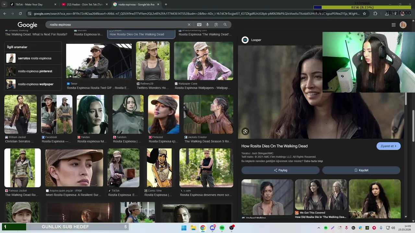Screen dimensions: 415x233
Task: Start voice search with microphone icon
Action: tap(207, 25)
